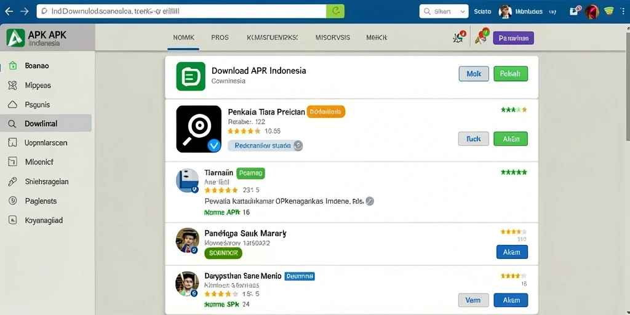
Task: Open the KOMSFUENRKS tab
Action: tap(272, 38)
